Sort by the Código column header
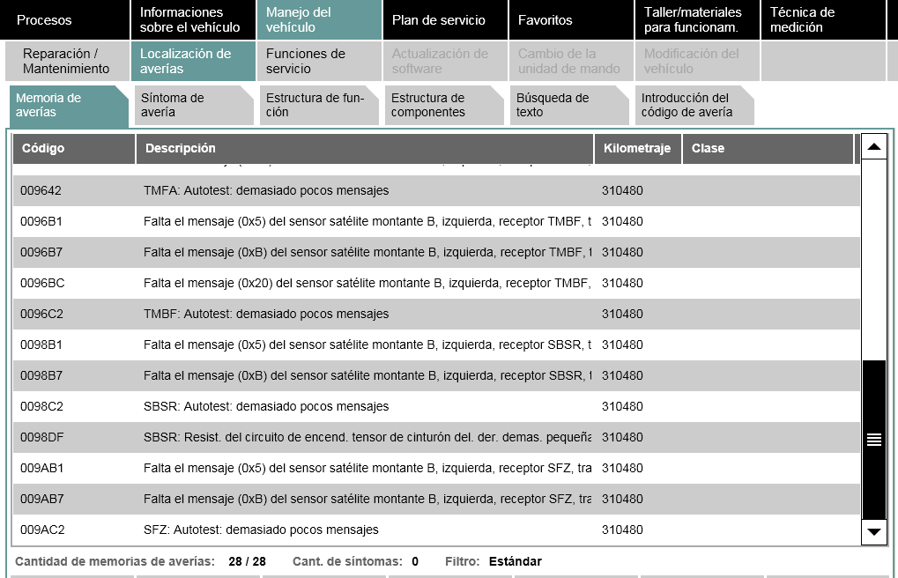The image size is (898, 578). coord(74,148)
